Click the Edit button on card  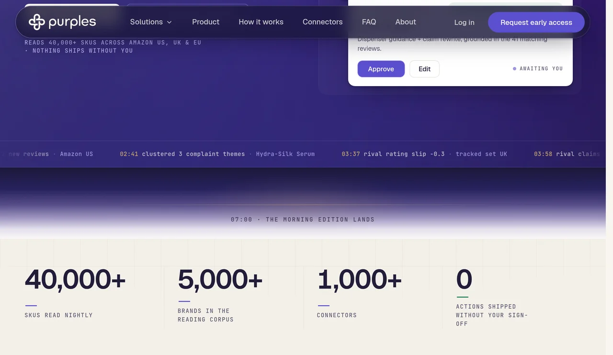point(425,69)
